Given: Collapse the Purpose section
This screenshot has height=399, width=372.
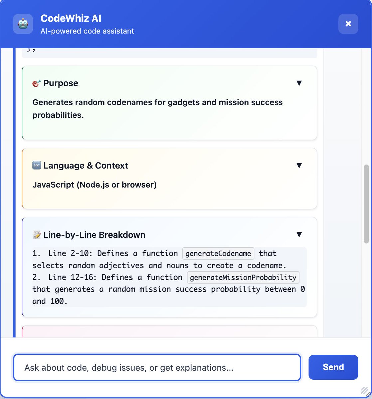Looking at the screenshot, I should [299, 83].
